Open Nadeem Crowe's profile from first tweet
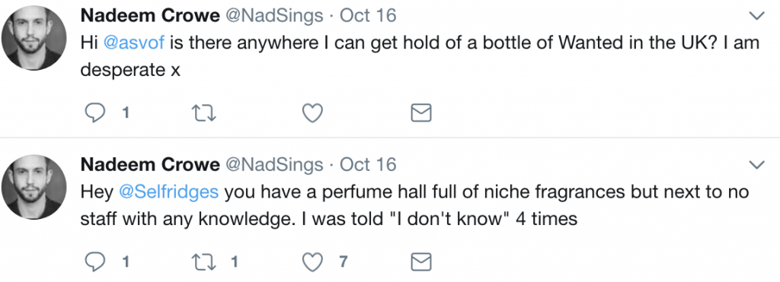This screenshot has height=282, width=780. [150, 16]
